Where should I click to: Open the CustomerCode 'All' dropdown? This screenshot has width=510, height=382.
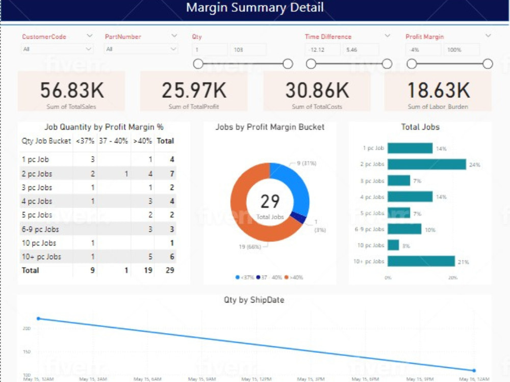pyautogui.click(x=57, y=49)
